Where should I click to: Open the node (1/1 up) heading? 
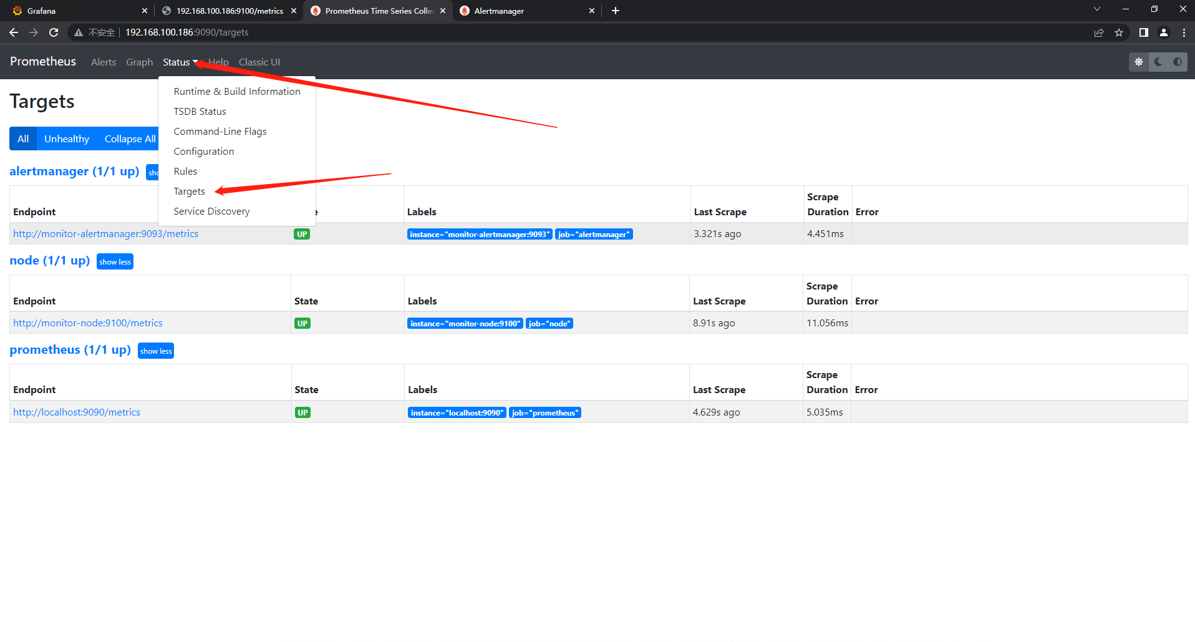pyautogui.click(x=50, y=260)
